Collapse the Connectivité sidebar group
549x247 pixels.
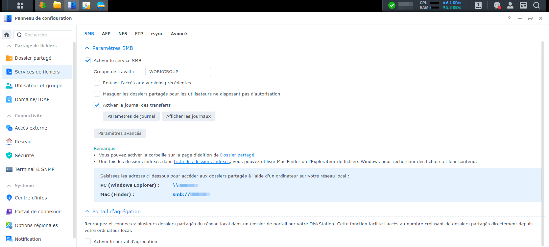coord(9,115)
